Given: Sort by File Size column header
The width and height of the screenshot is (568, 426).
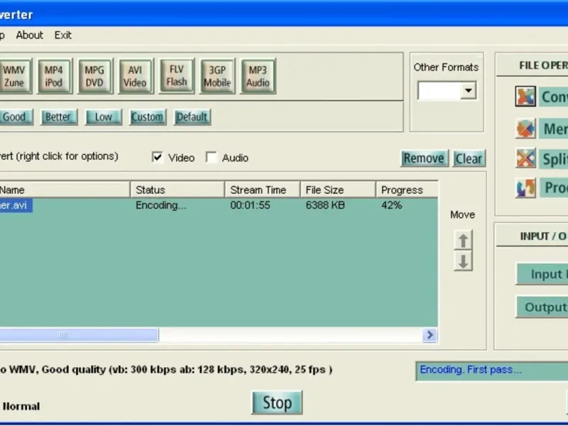Looking at the screenshot, I should point(338,190).
